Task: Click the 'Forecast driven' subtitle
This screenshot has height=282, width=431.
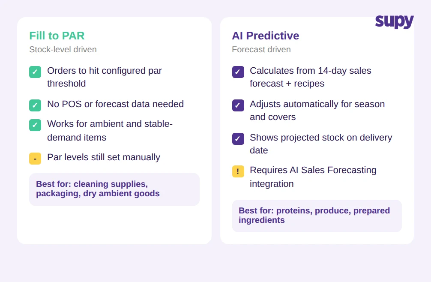Action: [x=261, y=49]
